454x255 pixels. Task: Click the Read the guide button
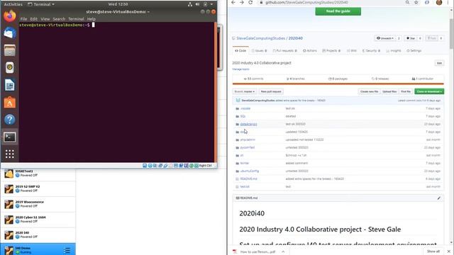(x=338, y=11)
